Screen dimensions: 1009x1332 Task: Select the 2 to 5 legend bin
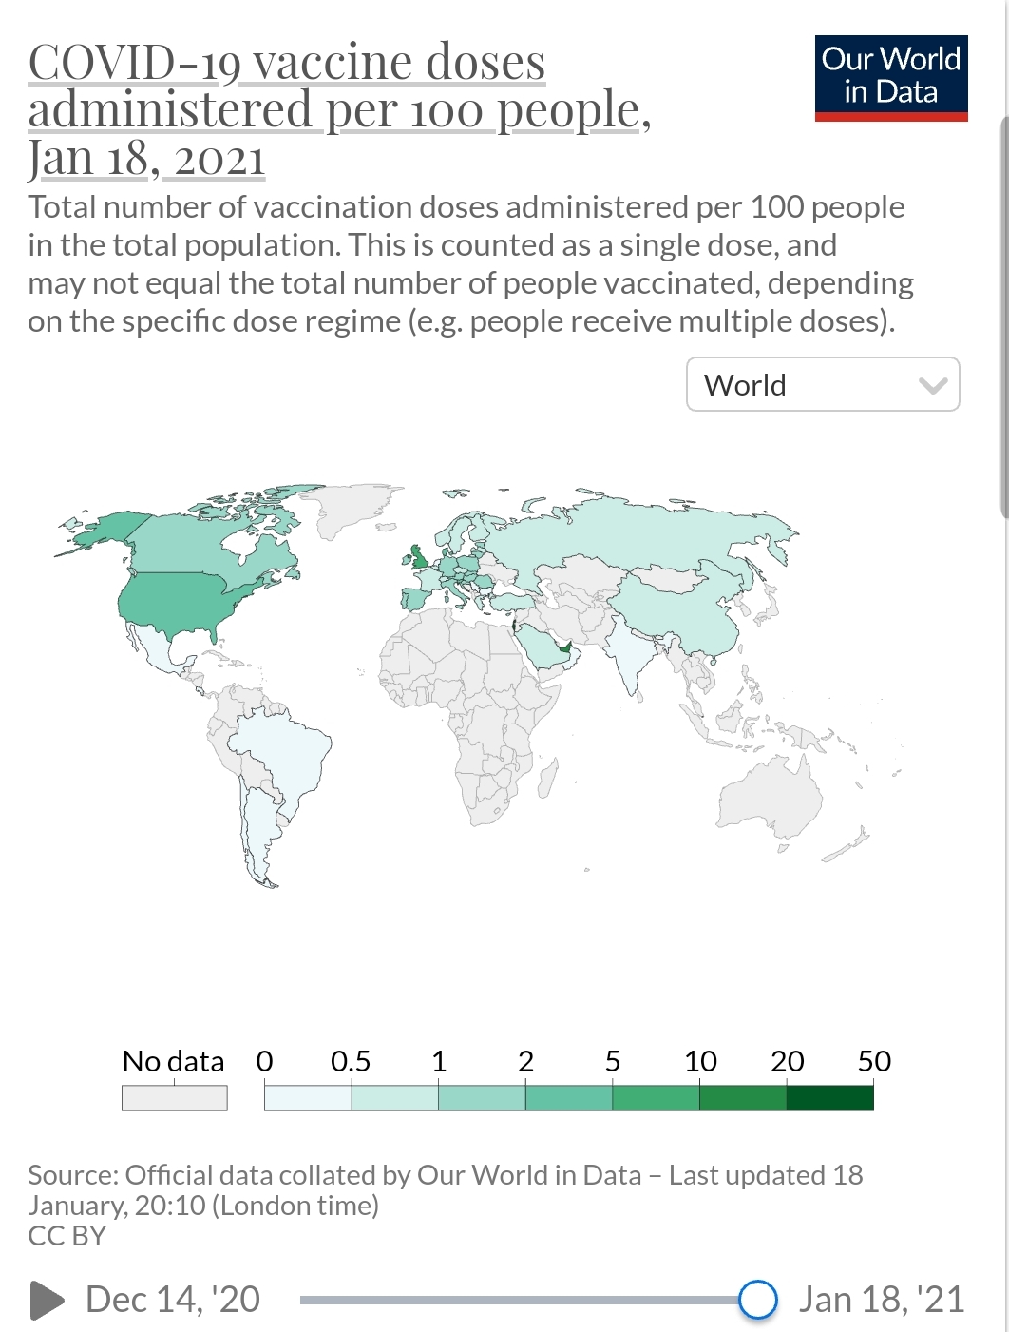point(568,1098)
